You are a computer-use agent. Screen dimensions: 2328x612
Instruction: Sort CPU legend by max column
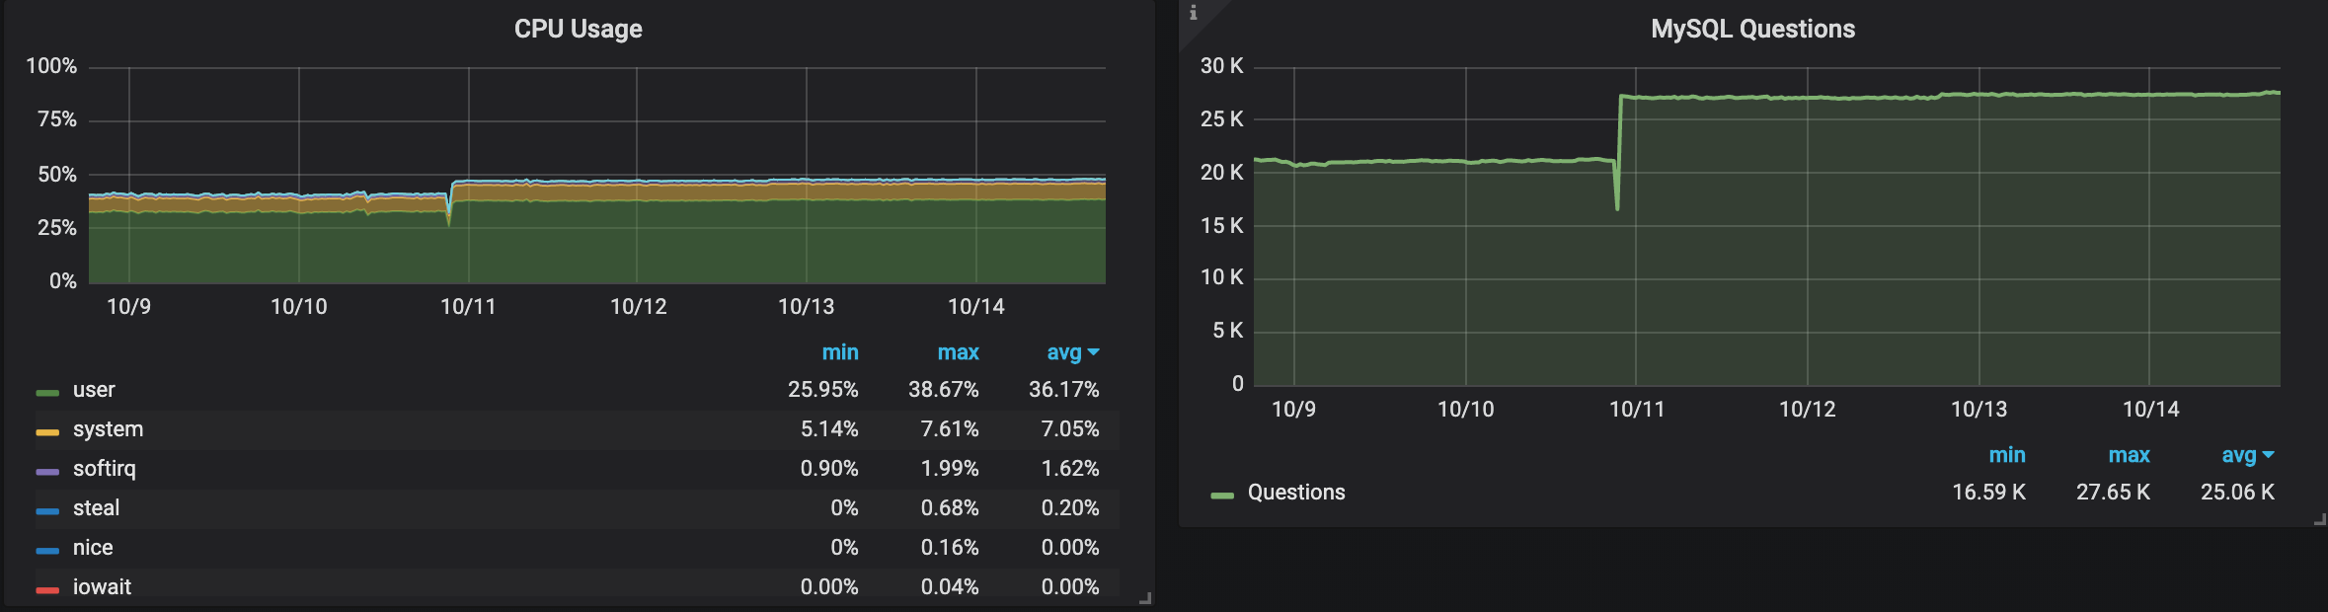point(958,352)
